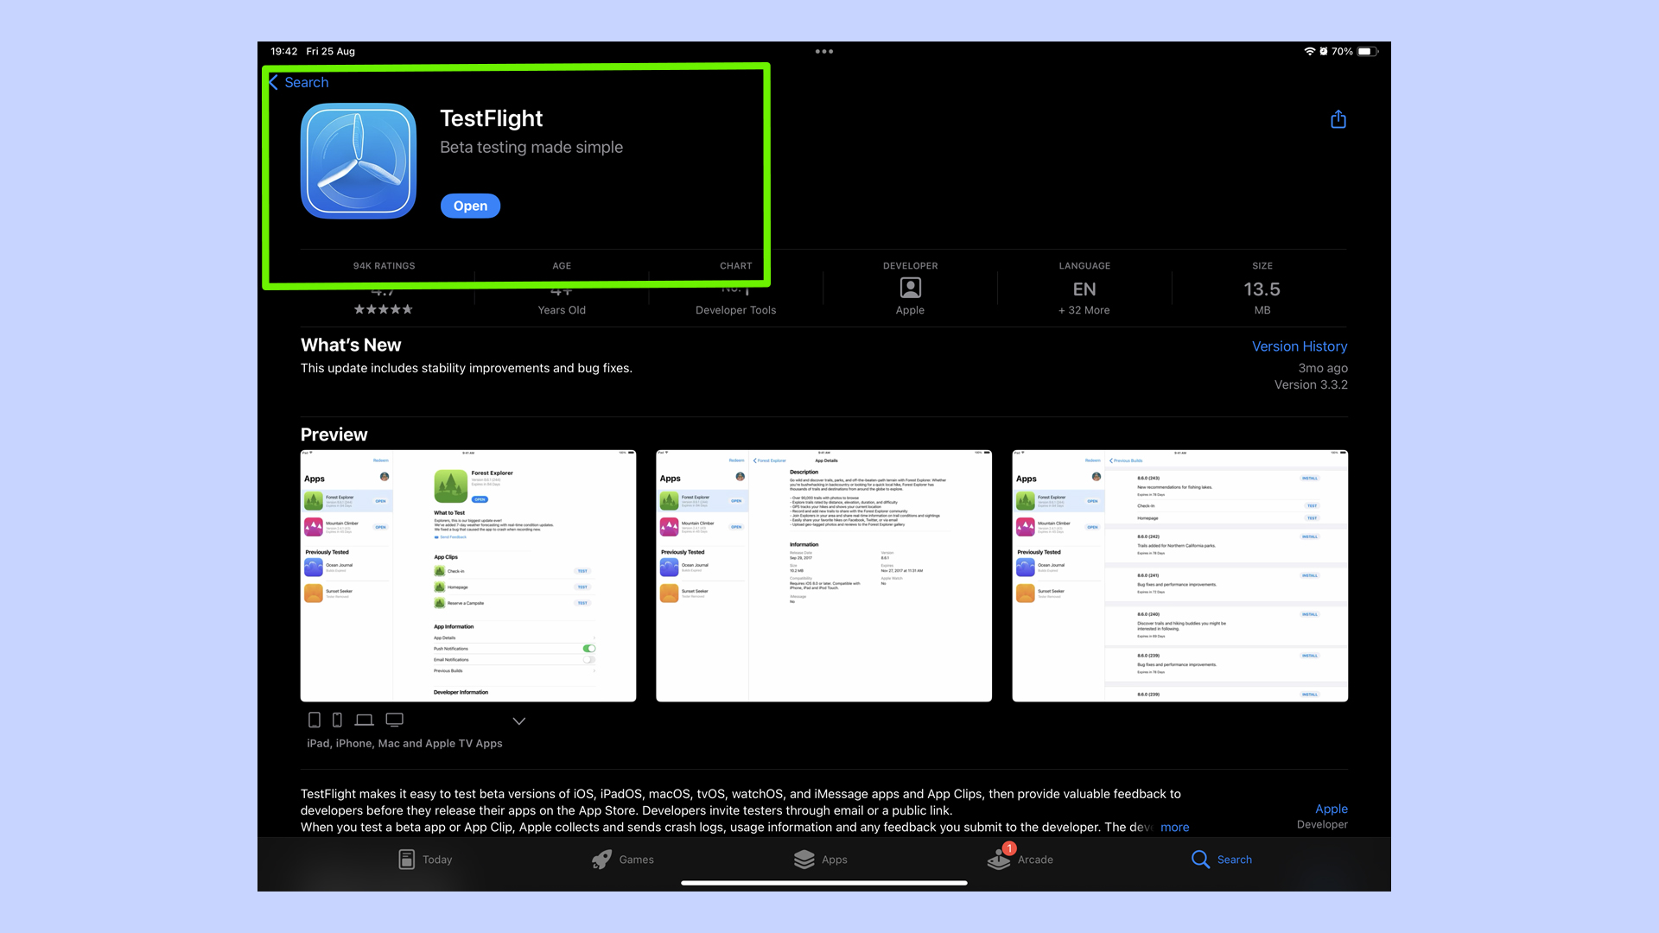Screen dimensions: 1659x933
Task: Open the TestFlight app
Action: click(469, 205)
